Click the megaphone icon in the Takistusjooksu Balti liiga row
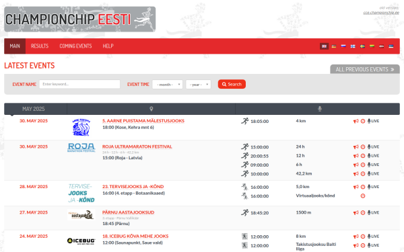This screenshot has height=252, width=404. pos(356,245)
